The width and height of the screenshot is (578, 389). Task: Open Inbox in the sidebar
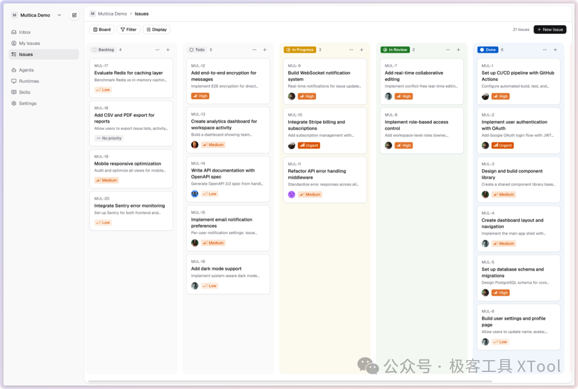coord(43,32)
